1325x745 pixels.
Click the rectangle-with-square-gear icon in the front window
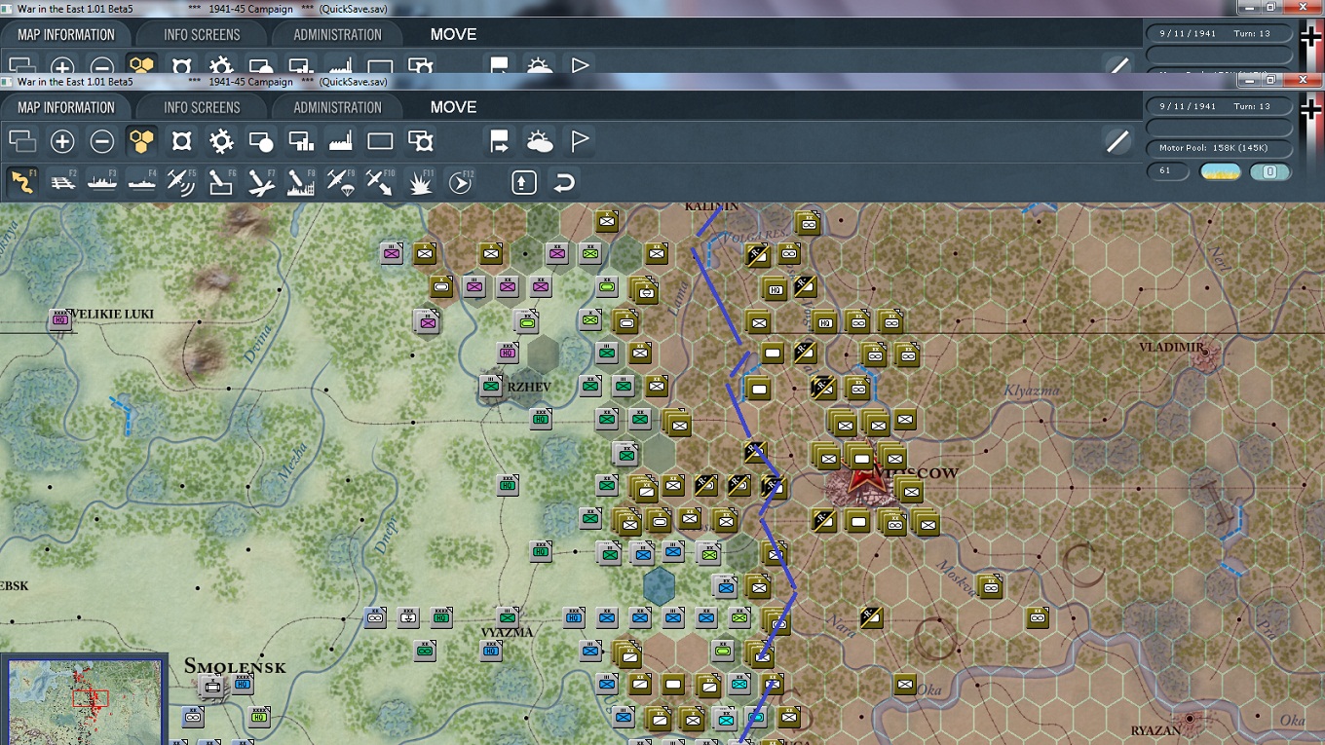tap(420, 141)
